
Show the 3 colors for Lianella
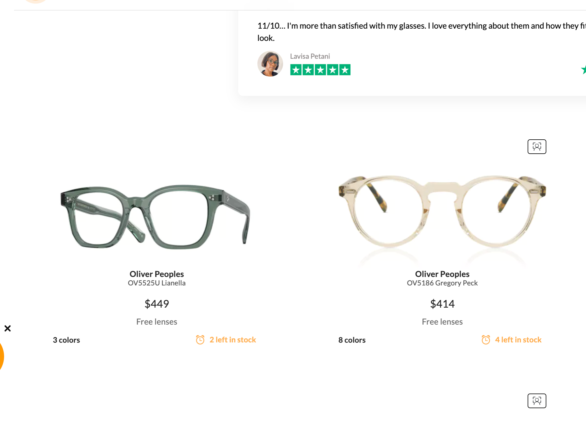tap(66, 340)
